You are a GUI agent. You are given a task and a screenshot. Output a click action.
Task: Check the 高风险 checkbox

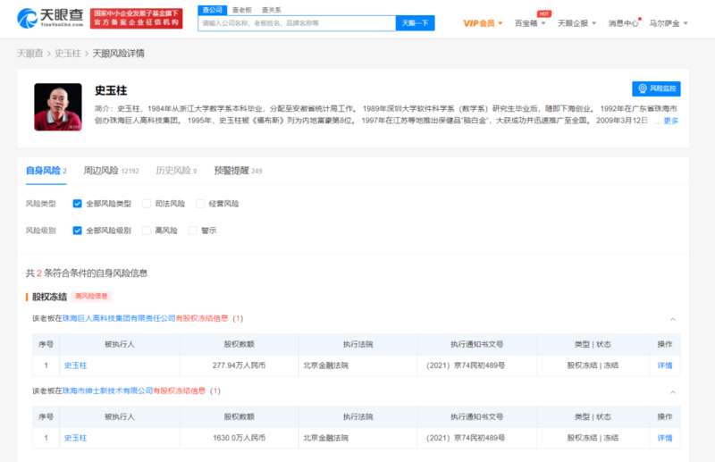[x=147, y=231]
